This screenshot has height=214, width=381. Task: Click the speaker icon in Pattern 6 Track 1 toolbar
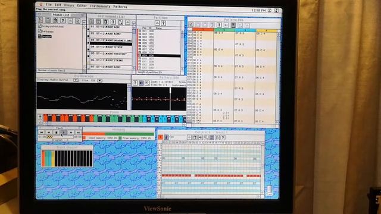point(201,137)
